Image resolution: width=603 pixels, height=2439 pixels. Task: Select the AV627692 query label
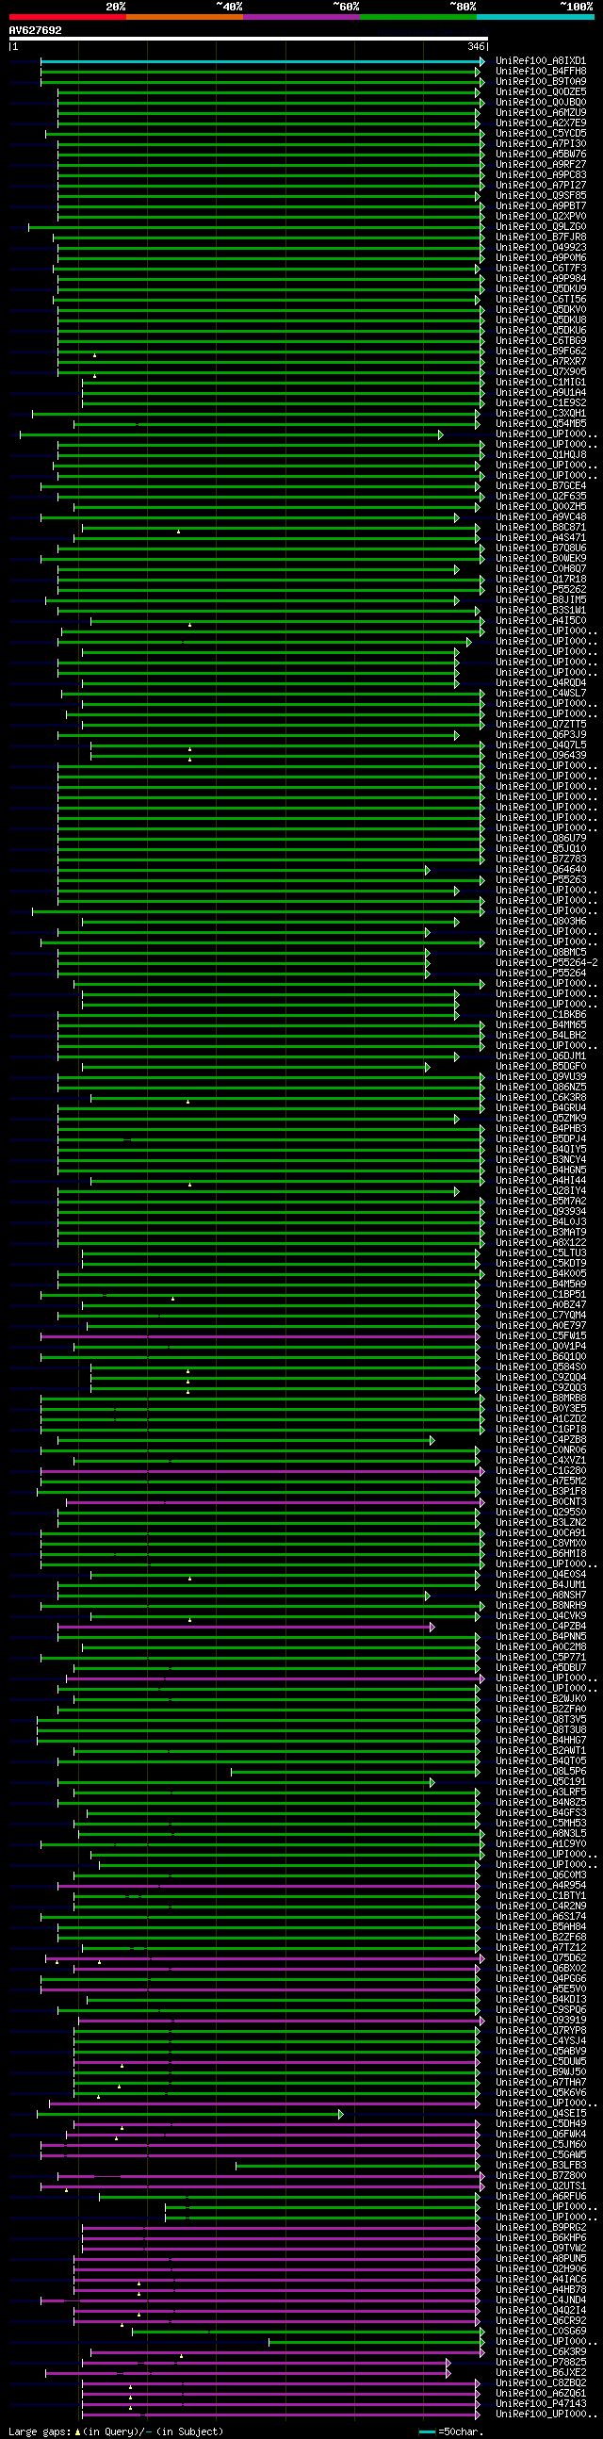(35, 30)
